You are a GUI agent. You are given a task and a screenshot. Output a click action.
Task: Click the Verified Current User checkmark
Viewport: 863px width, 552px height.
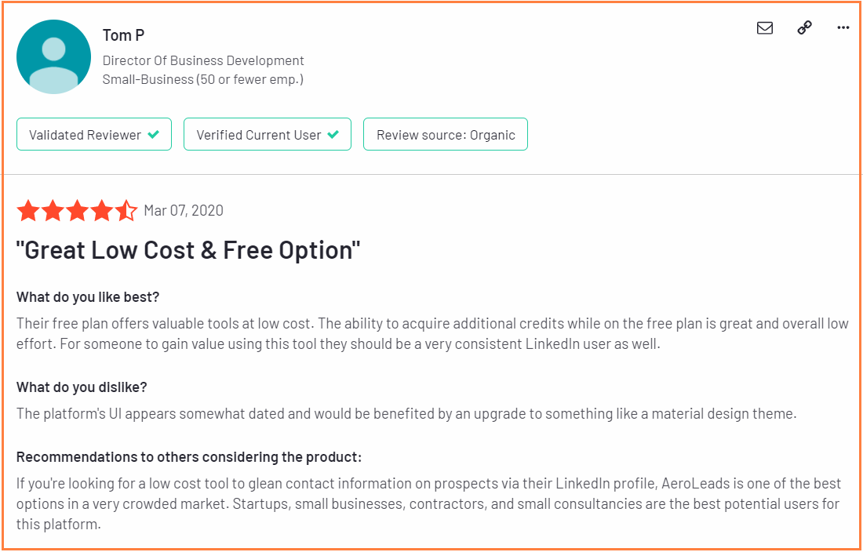pos(333,135)
